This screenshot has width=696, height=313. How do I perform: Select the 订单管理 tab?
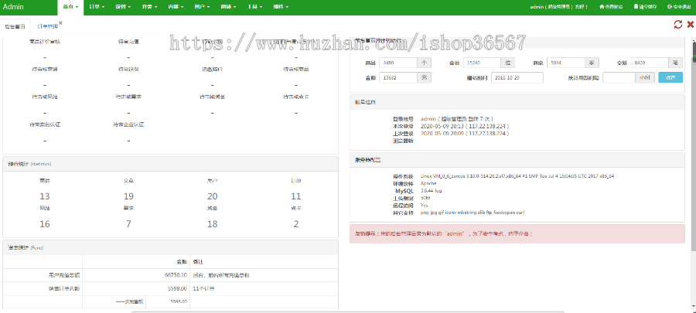(x=47, y=26)
